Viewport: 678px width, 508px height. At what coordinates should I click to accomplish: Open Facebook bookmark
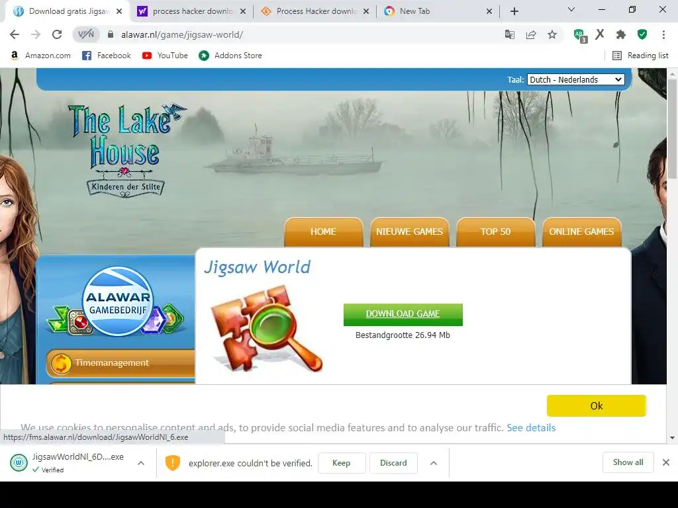tap(107, 56)
